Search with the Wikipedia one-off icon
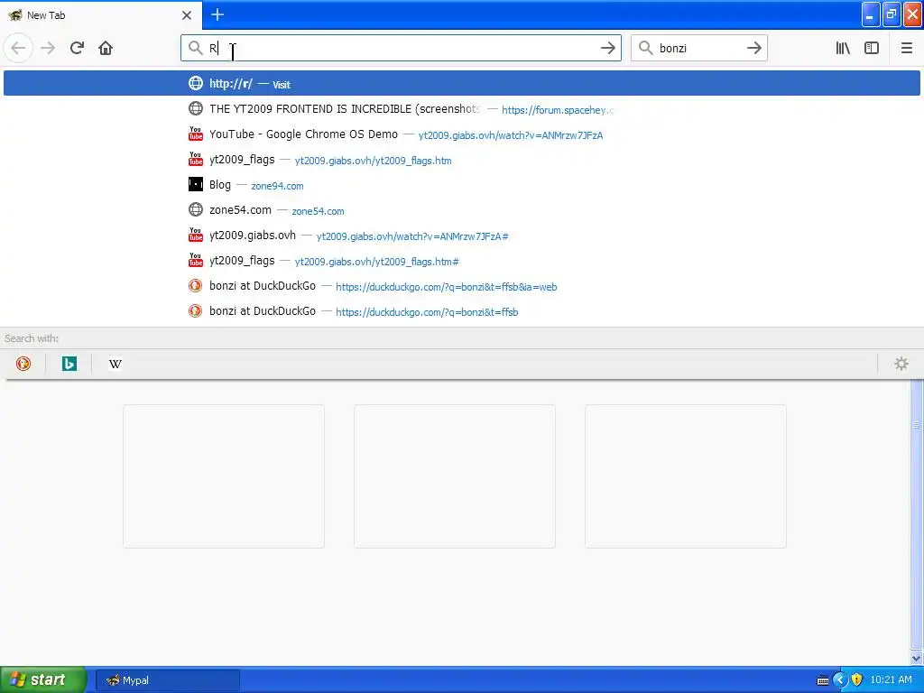 pyautogui.click(x=115, y=365)
